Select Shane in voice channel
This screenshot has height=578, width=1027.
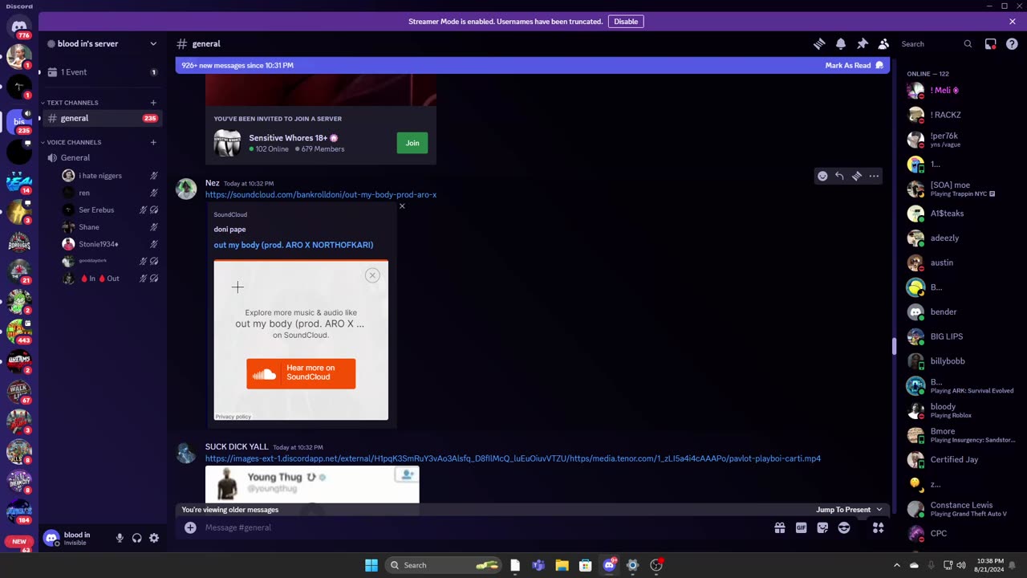pos(89,227)
